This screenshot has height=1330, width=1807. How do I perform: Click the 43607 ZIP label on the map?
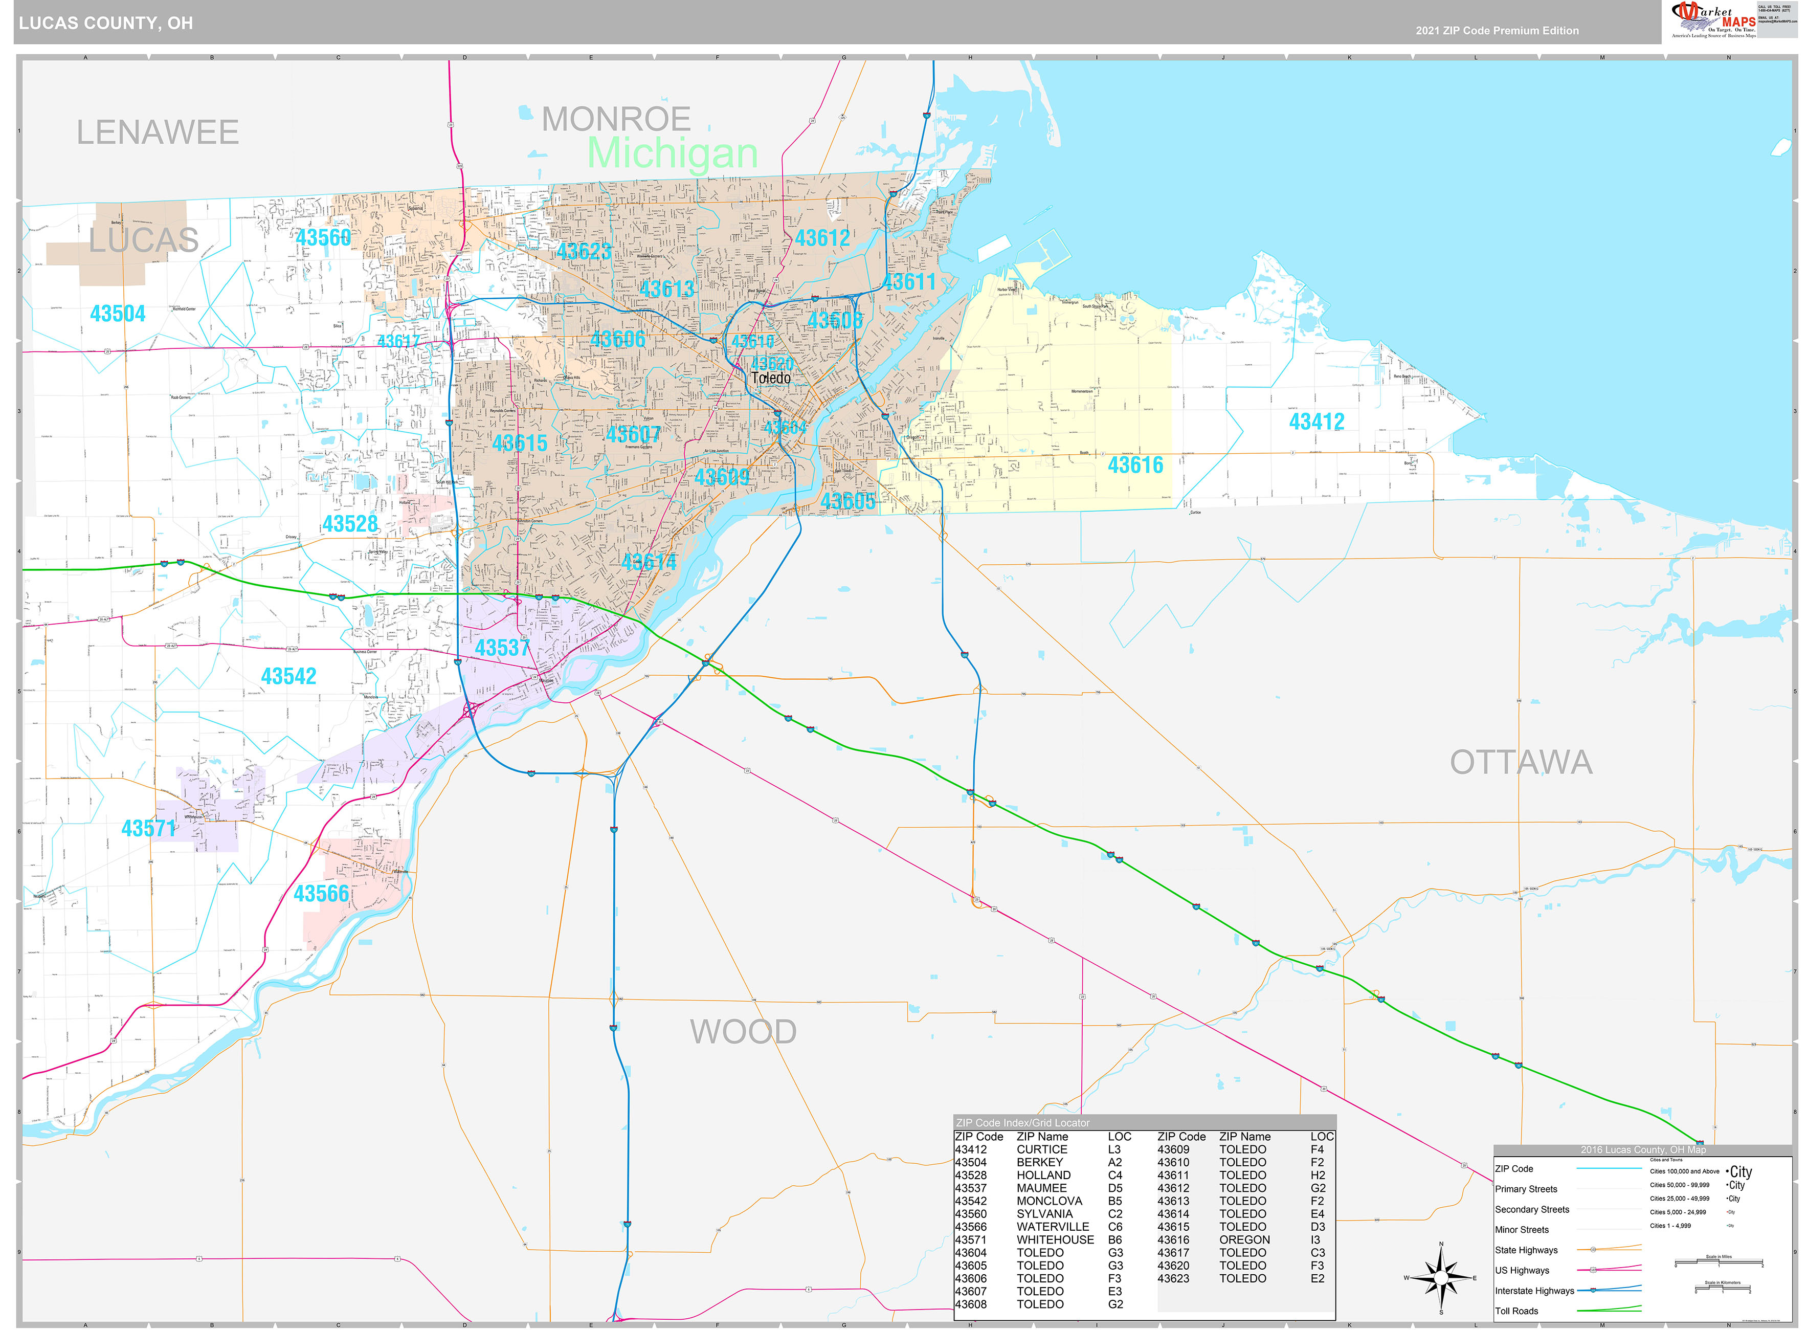(634, 435)
